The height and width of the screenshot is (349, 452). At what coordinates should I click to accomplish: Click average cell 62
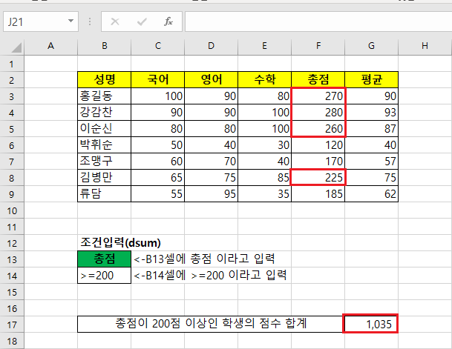tap(371, 193)
